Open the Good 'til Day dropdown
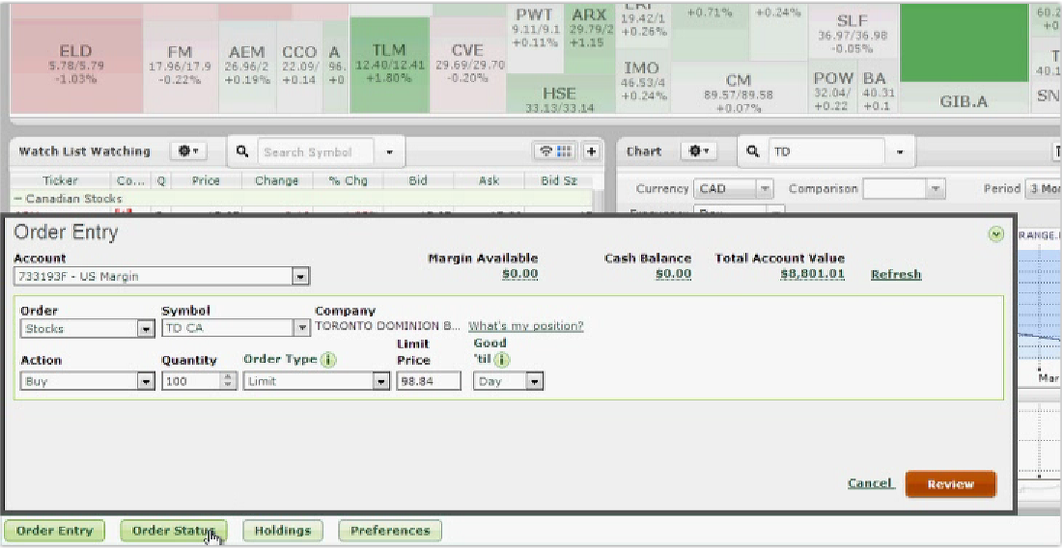The height and width of the screenshot is (549, 1062). coord(535,381)
